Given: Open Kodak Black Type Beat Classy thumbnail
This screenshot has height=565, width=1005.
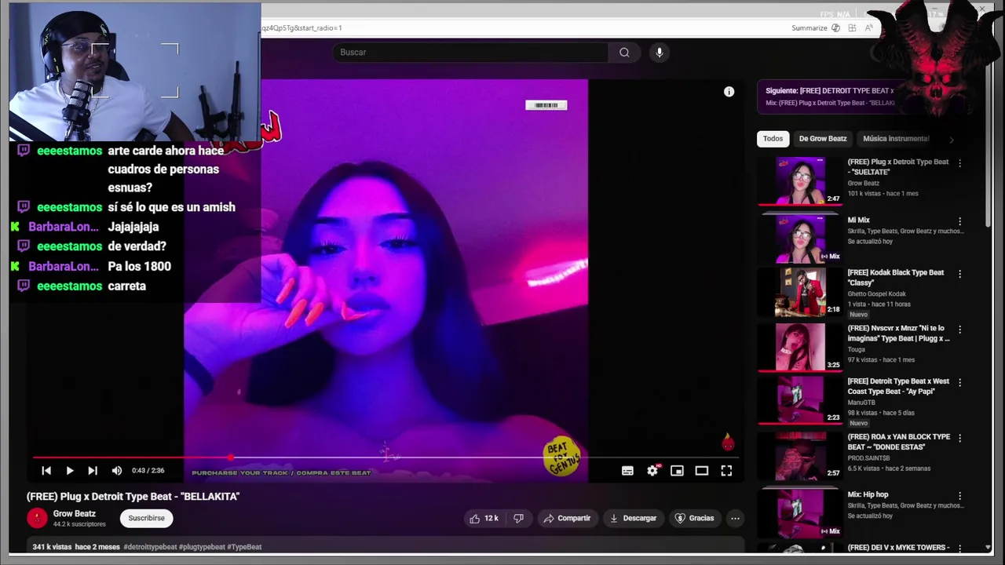Looking at the screenshot, I should (800, 293).
